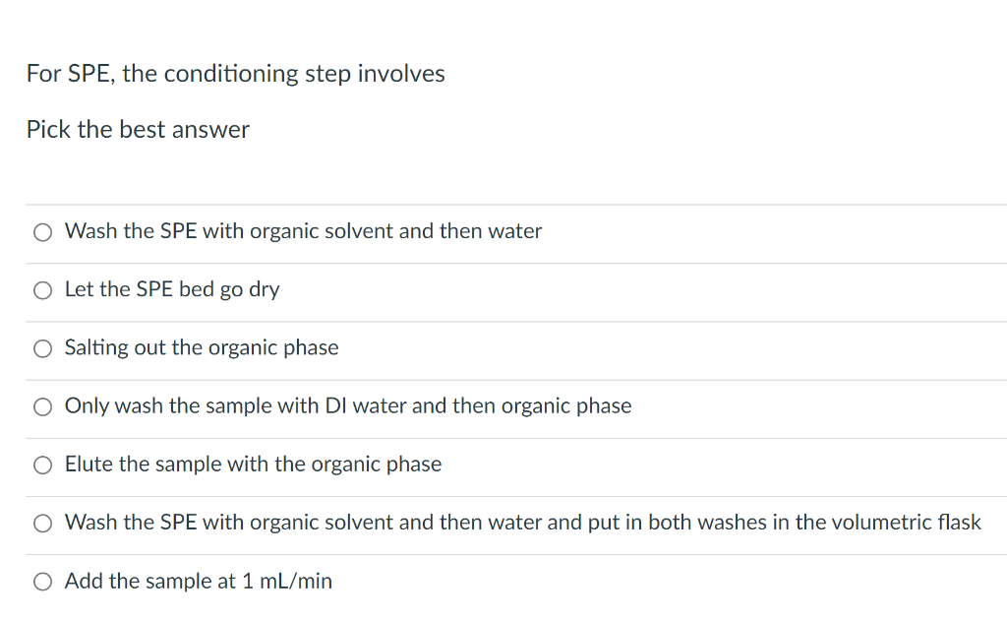Select 'Only wash the sample with DI water and then organic phase'
This screenshot has height=620, width=1007.
tap(42, 406)
